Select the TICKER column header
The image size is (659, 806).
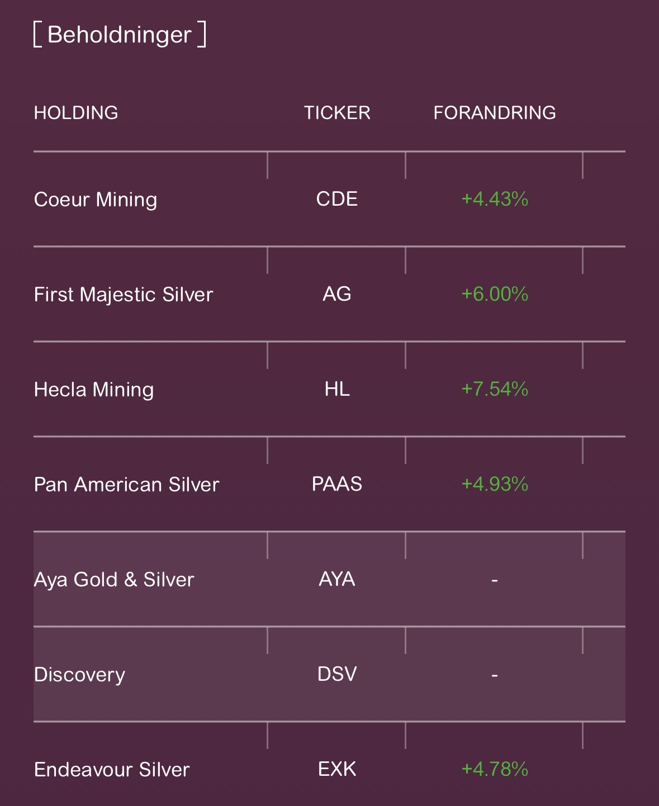(x=337, y=113)
